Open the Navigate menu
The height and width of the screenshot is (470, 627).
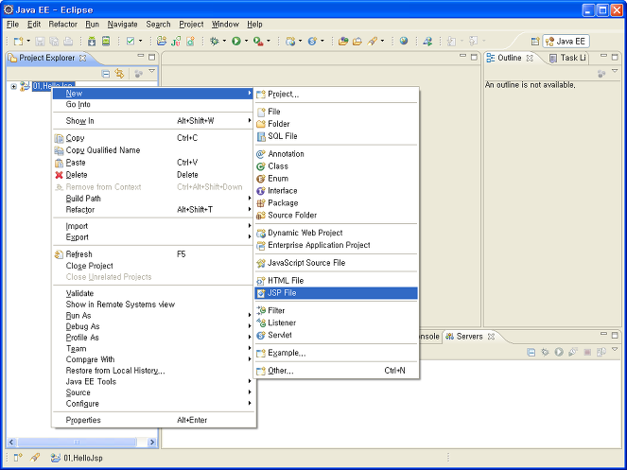(122, 25)
